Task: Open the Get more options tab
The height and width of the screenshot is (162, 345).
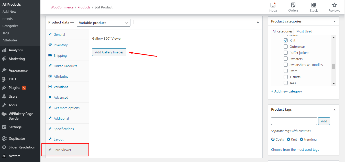Action: [67, 108]
